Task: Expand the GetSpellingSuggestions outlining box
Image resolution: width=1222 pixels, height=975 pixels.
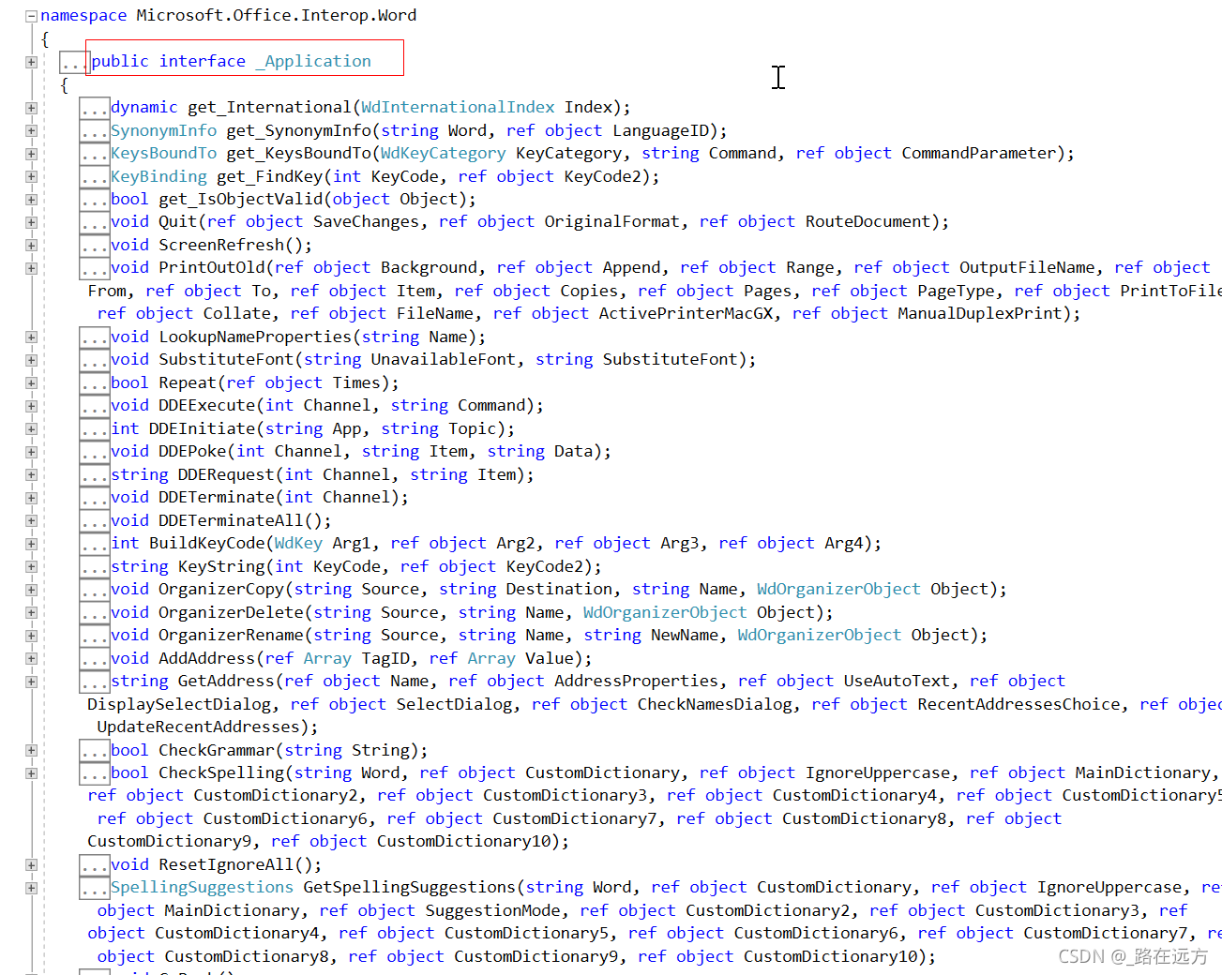Action: point(31,887)
